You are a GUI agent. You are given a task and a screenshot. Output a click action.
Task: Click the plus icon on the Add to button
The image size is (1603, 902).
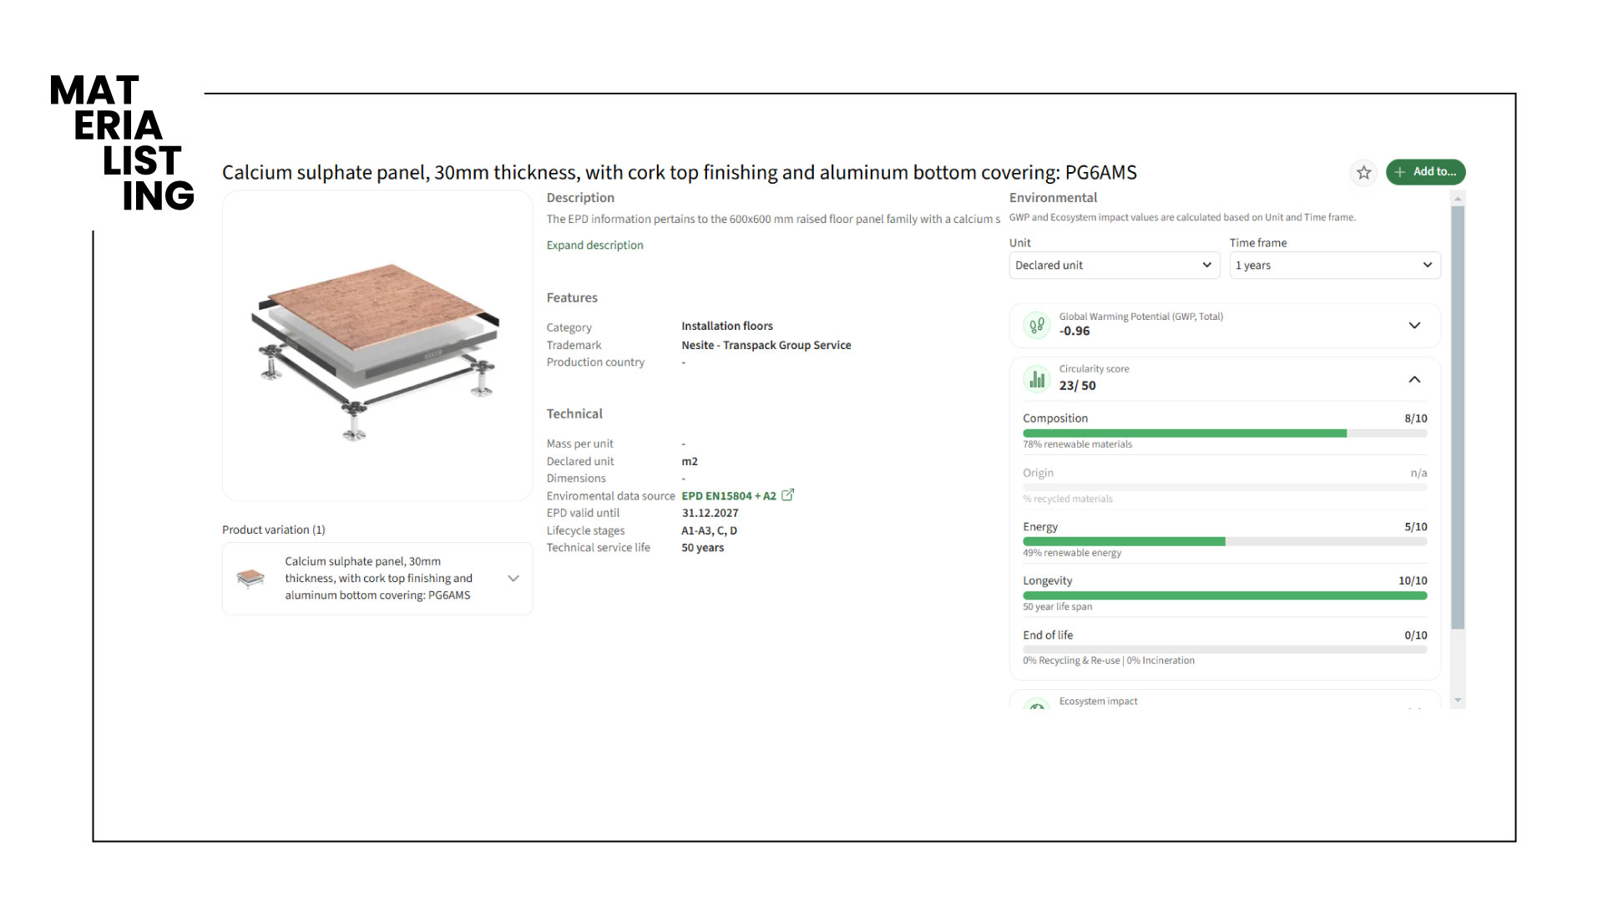coord(1400,172)
